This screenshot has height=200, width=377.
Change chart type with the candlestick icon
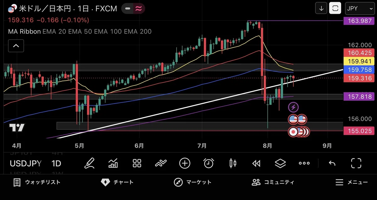pyautogui.click(x=233, y=163)
